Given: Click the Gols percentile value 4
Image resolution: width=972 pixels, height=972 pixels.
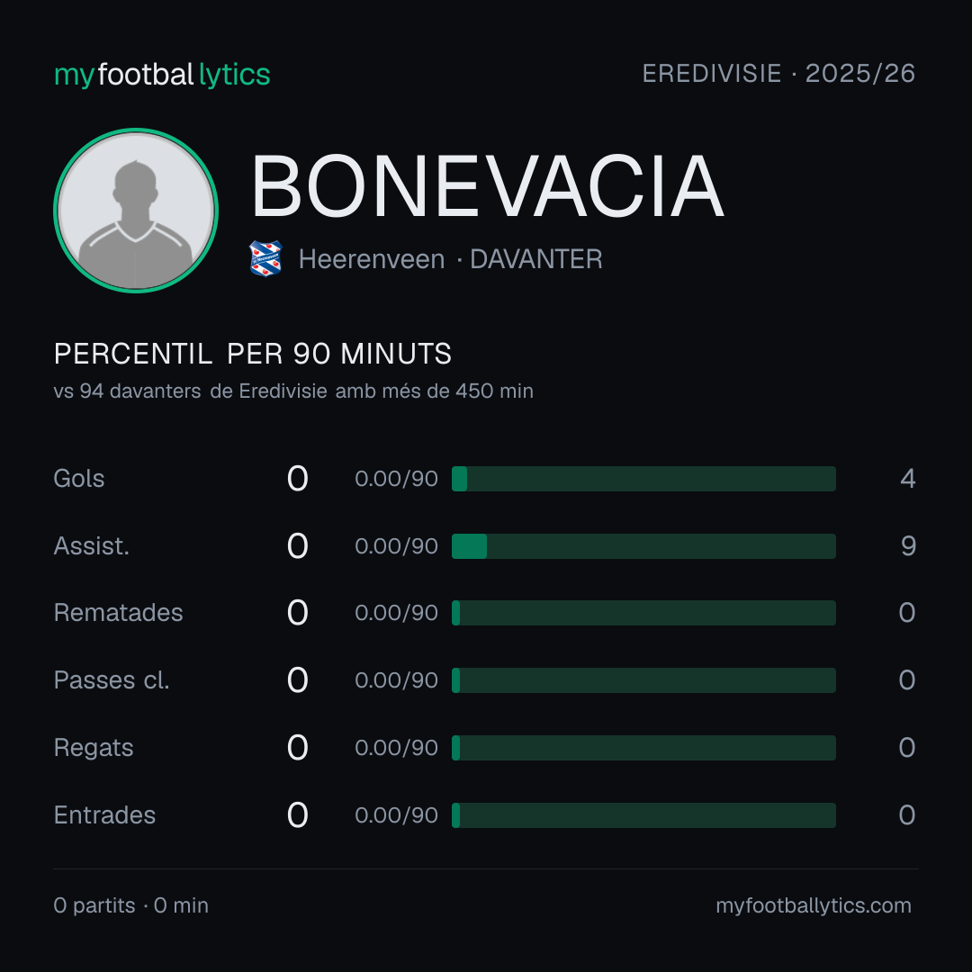Looking at the screenshot, I should pyautogui.click(x=908, y=479).
